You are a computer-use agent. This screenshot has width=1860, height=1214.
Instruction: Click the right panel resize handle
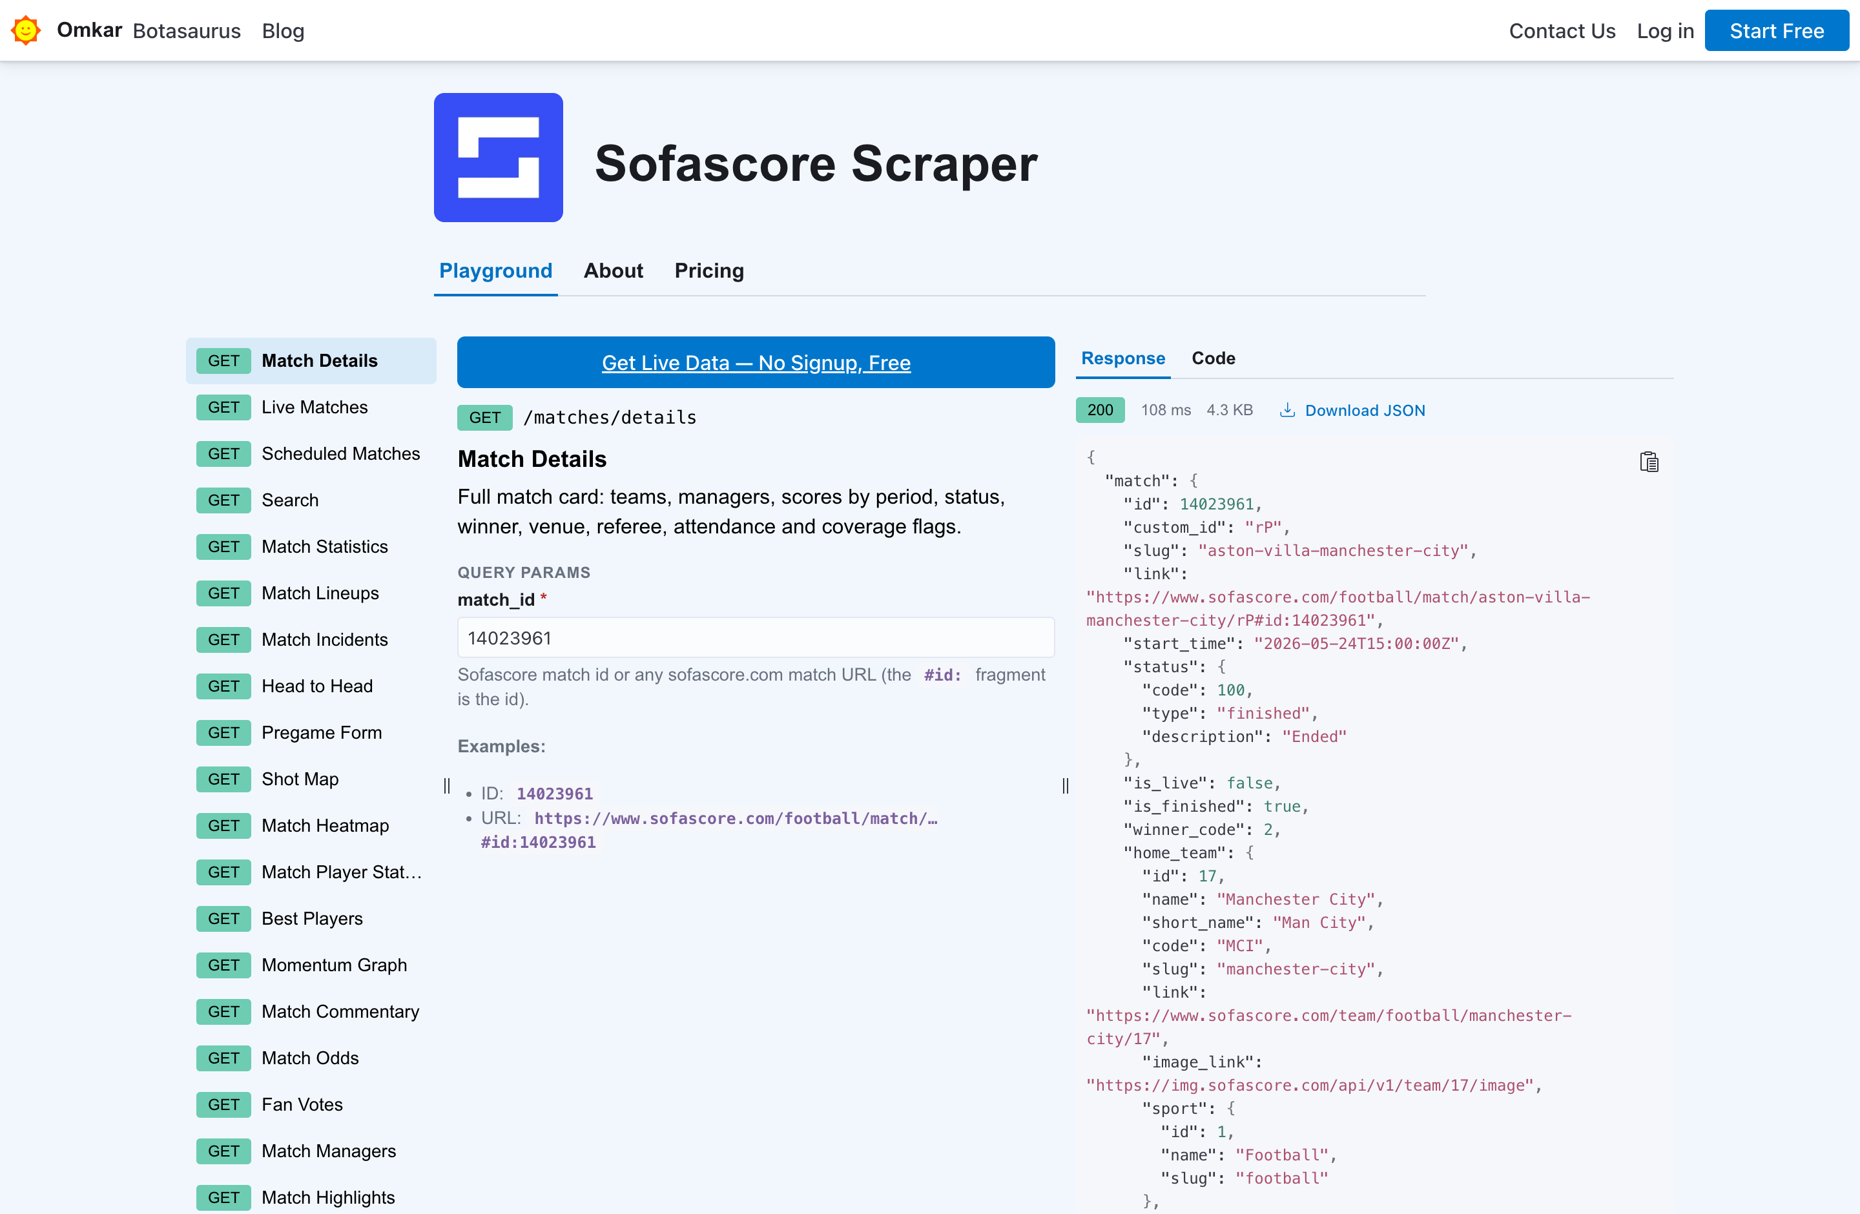[1065, 786]
